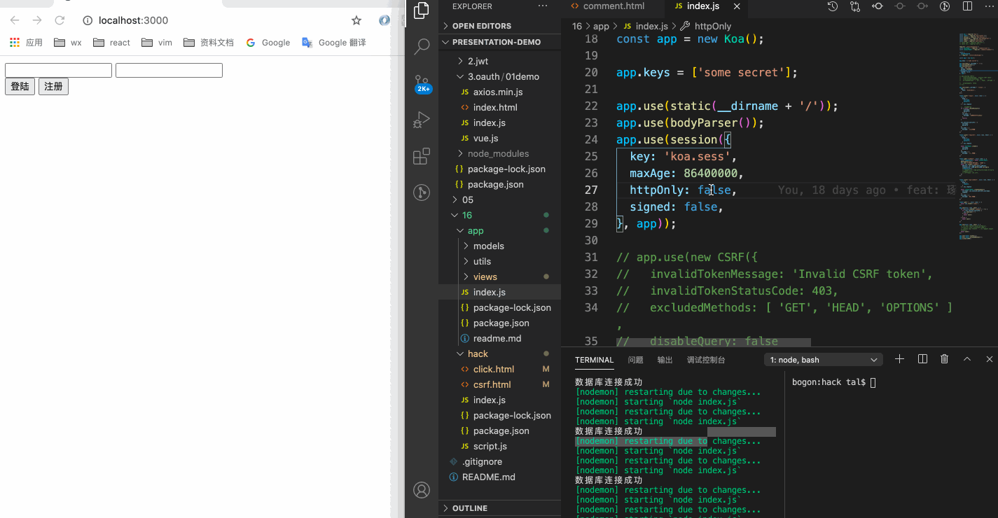Image resolution: width=998 pixels, height=518 pixels.
Task: Switch to the 问题 problems tab
Action: [635, 360]
